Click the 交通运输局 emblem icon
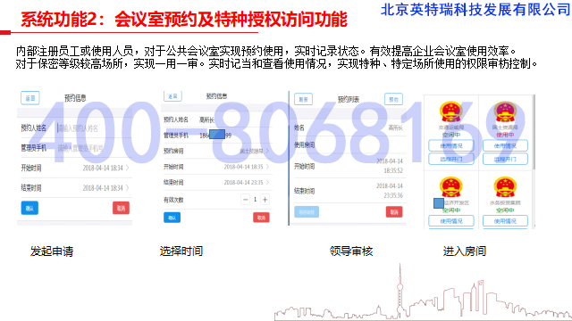572x321 pixels. point(450,111)
